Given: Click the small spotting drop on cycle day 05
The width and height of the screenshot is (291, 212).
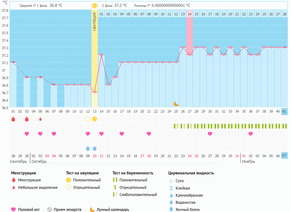Looking at the screenshot, I should coord(40,119).
